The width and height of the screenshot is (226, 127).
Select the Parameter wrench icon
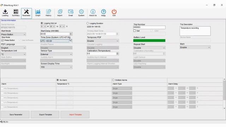tap(26, 13)
